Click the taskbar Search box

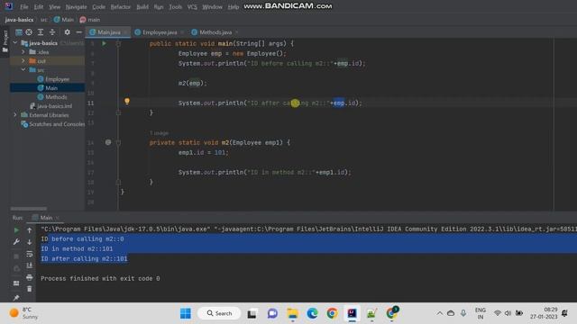coord(219,313)
